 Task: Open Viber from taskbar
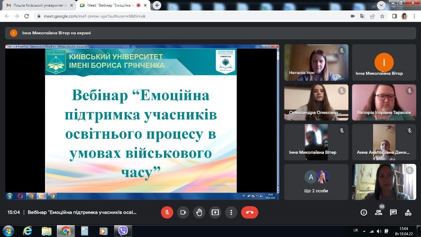click(123, 231)
